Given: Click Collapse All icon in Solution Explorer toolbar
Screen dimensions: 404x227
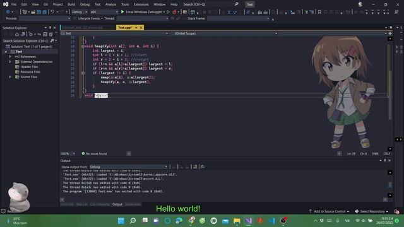Looking at the screenshot, I should point(45,34).
